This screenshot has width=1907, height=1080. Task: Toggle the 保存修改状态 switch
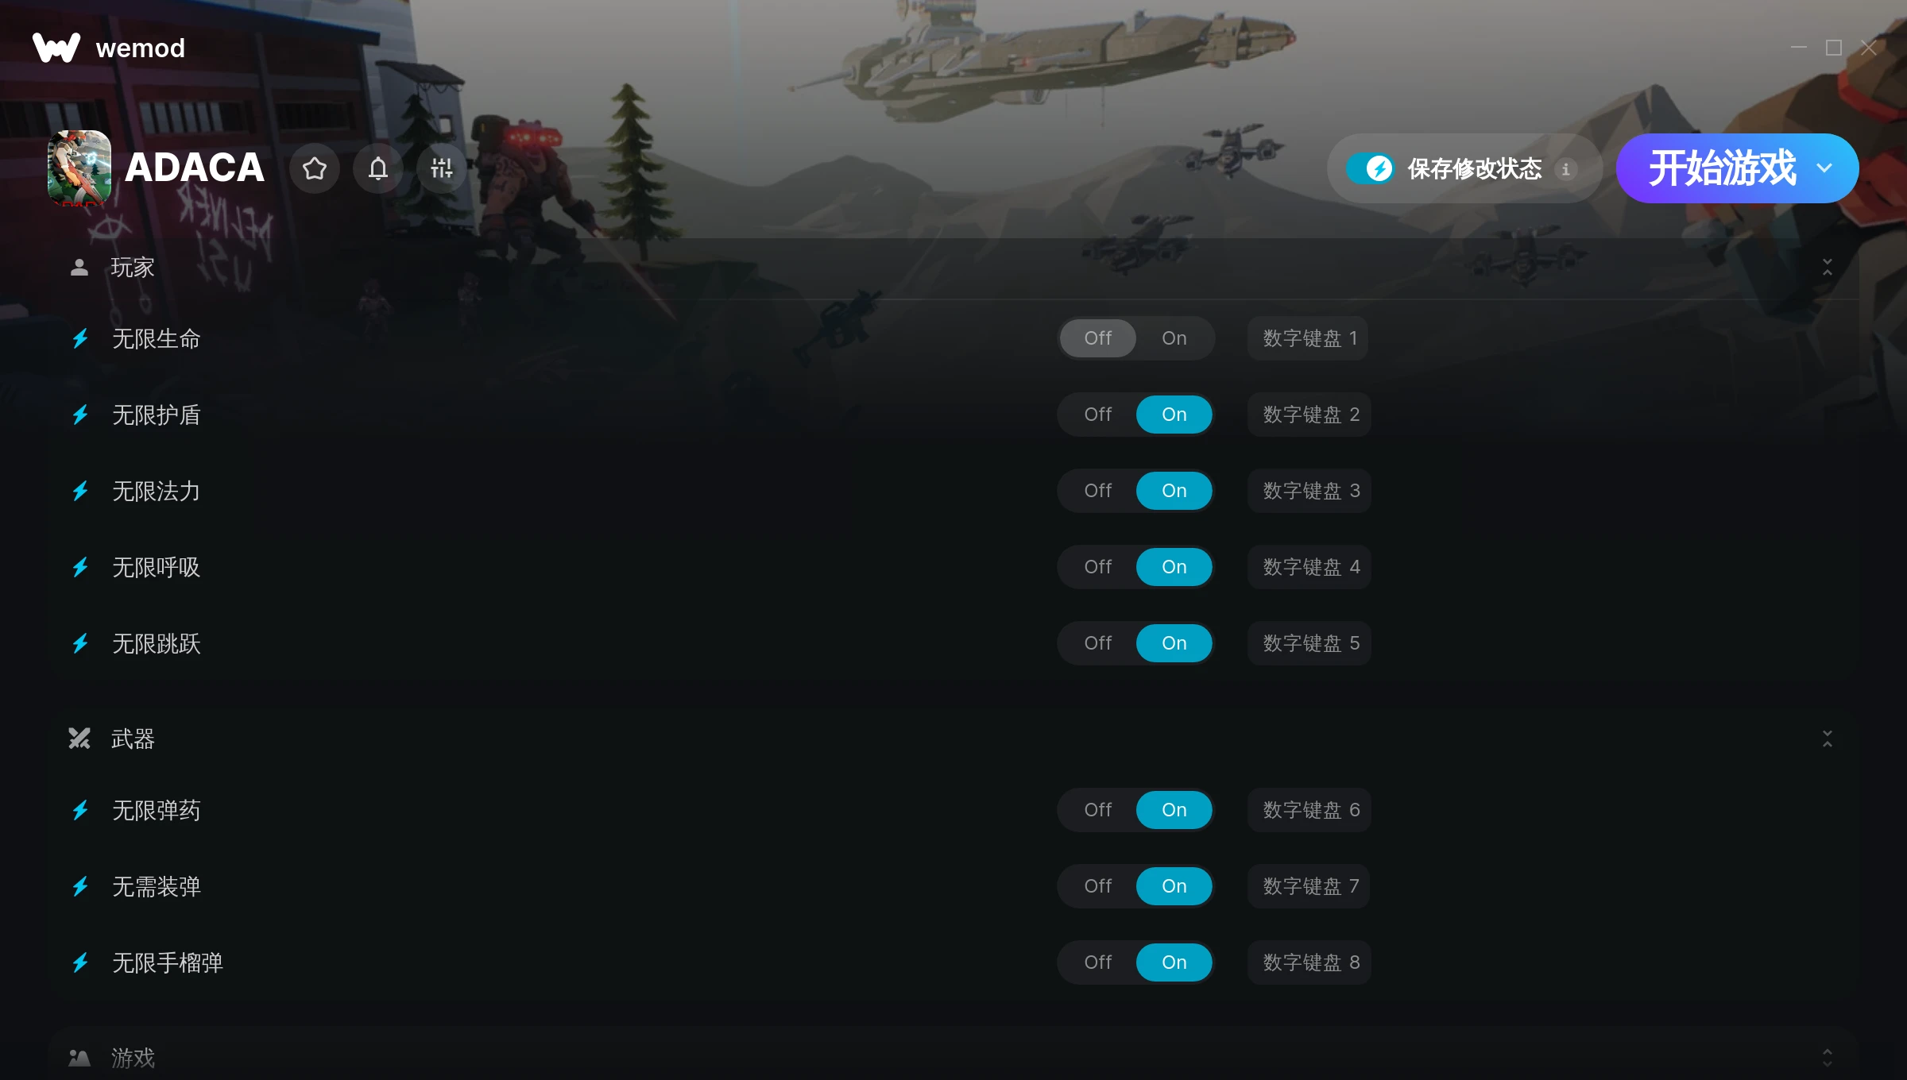point(1370,168)
